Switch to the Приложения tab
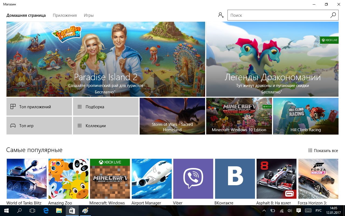Viewport: 345px width, 216px height. [65, 15]
